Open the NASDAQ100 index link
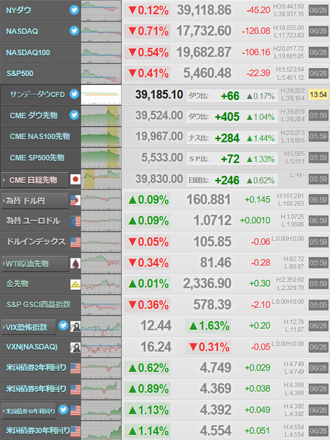330x440 pixels. click(x=27, y=52)
